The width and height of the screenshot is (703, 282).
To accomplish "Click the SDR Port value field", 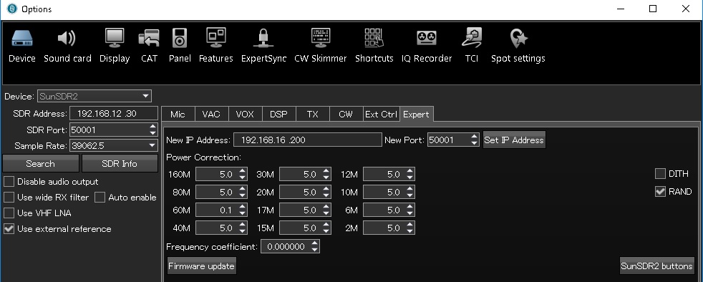I will click(109, 130).
